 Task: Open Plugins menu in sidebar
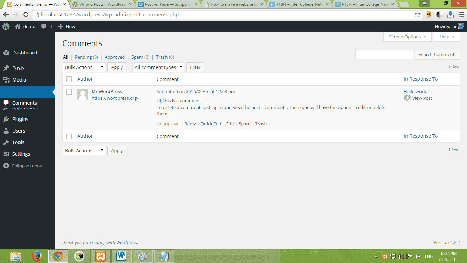20,119
